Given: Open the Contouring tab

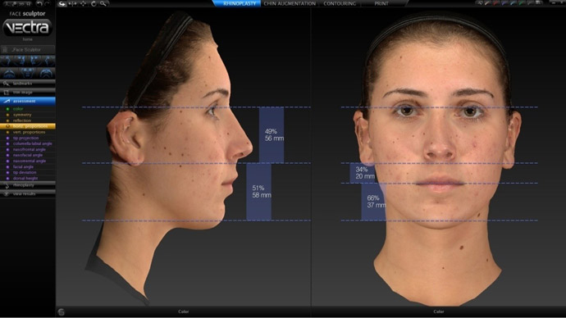Looking at the screenshot, I should click(340, 3).
